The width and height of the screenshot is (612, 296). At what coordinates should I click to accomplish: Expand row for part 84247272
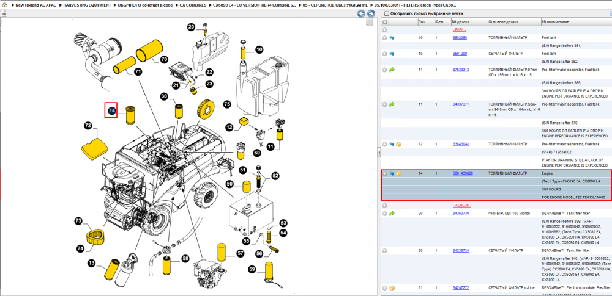[x=385, y=288]
